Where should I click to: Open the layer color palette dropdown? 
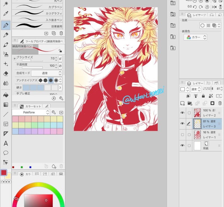coord(184,89)
